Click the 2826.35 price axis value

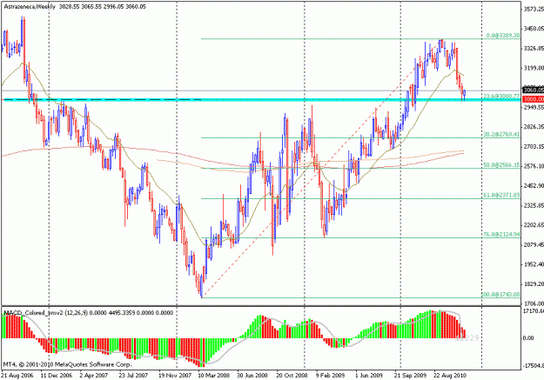pos(534,127)
